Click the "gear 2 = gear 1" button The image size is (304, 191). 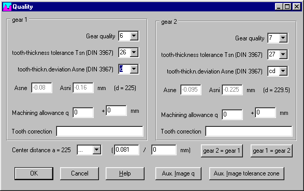coord(222,151)
